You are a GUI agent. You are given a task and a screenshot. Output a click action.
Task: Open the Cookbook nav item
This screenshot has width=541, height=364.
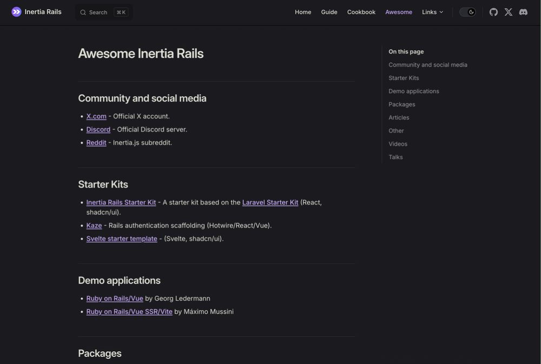pyautogui.click(x=361, y=12)
